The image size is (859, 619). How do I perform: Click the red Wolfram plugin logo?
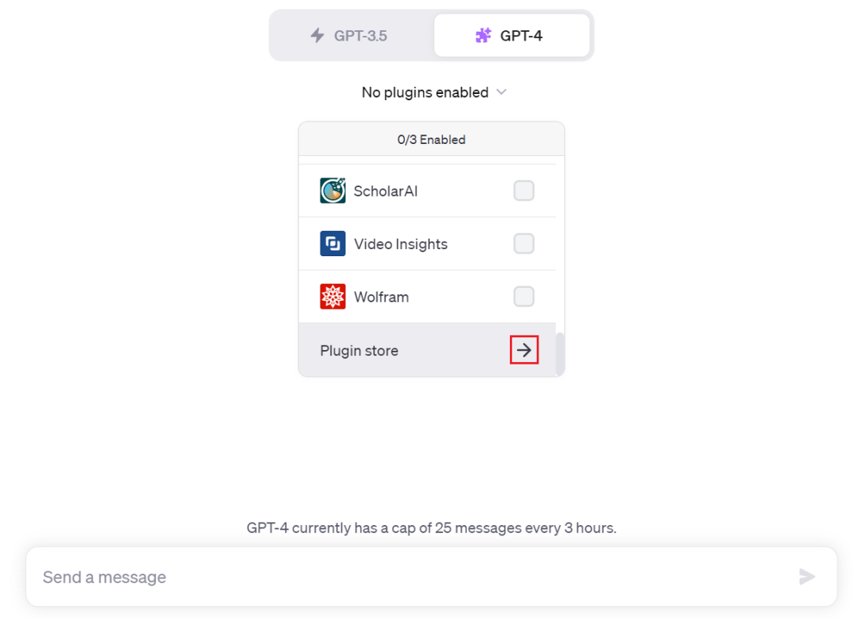pos(332,297)
